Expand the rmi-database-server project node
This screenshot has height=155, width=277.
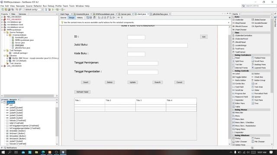tap(2, 27)
